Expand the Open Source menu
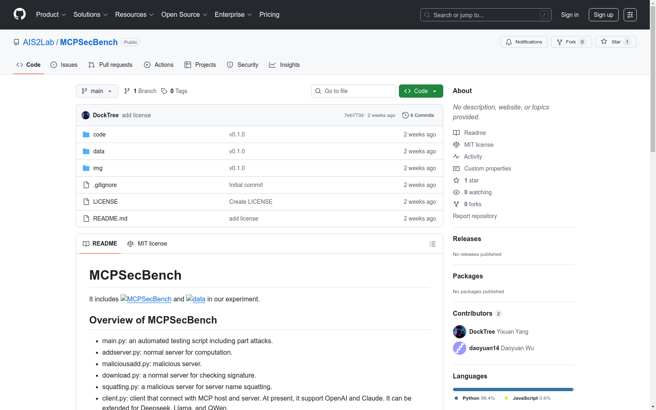 [184, 14]
